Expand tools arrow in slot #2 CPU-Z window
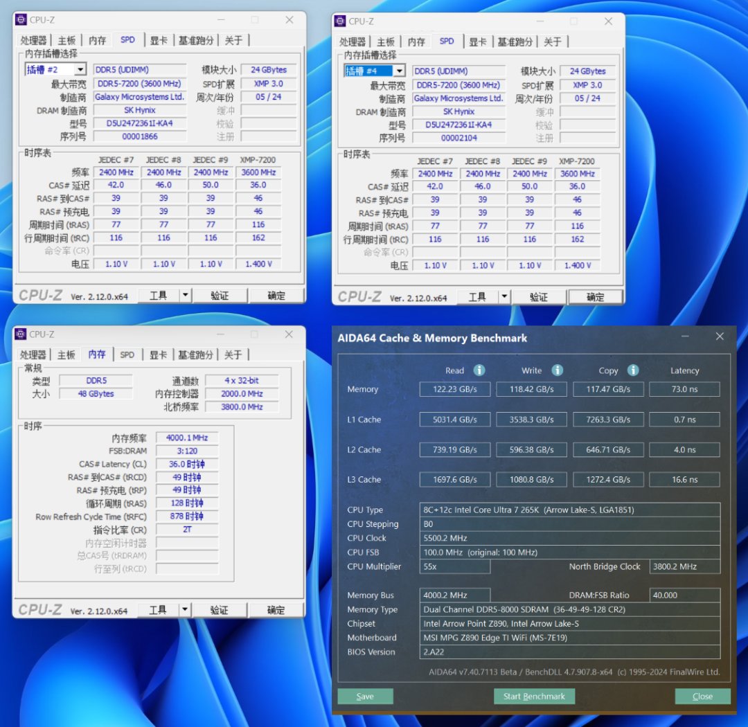Screen dimensions: 748x727 click(185, 295)
